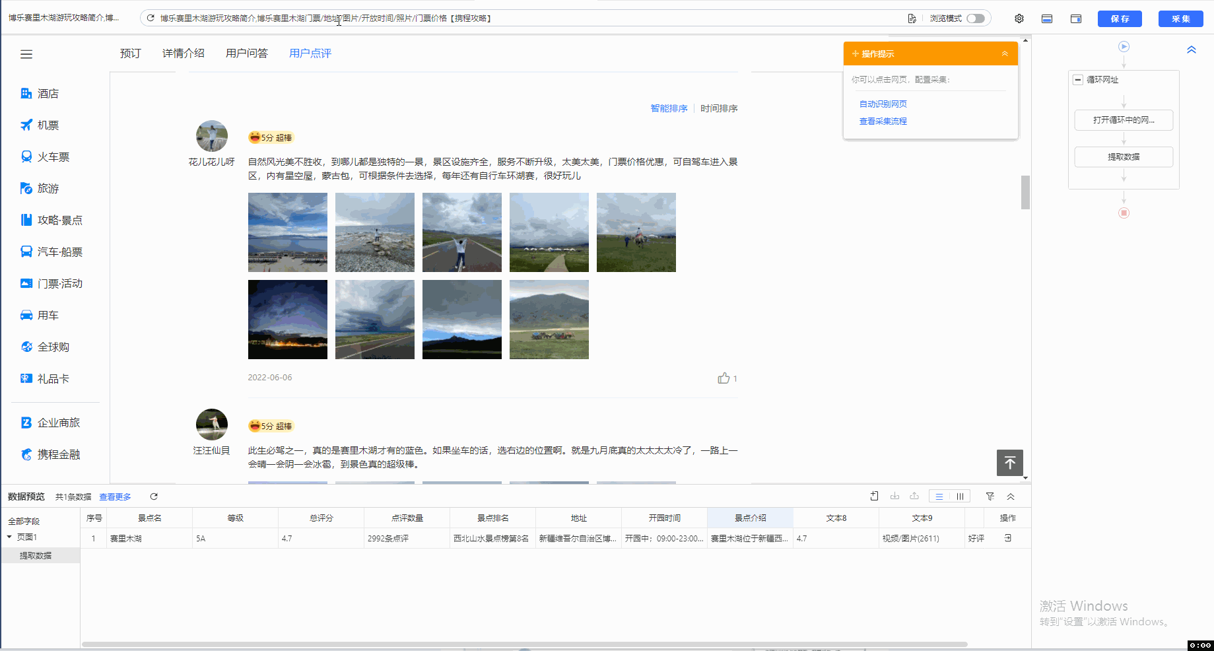Click the data table horizontal scrollbar
The width and height of the screenshot is (1214, 651).
(525, 644)
